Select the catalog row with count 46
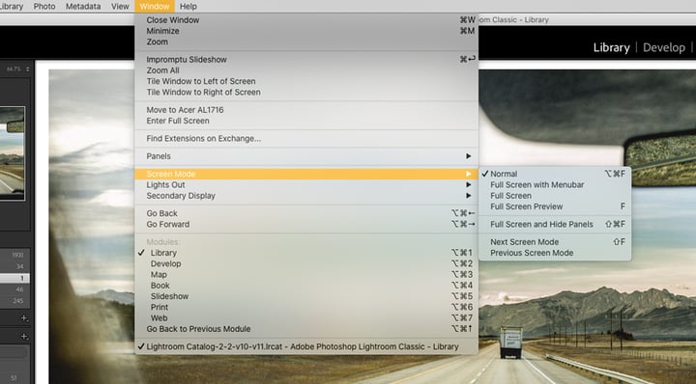The image size is (696, 384). 14,289
